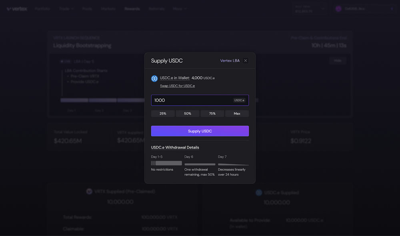Click the Day 1-5 withdrawal progress bar
Image resolution: width=400 pixels, height=236 pixels.
click(x=166, y=163)
